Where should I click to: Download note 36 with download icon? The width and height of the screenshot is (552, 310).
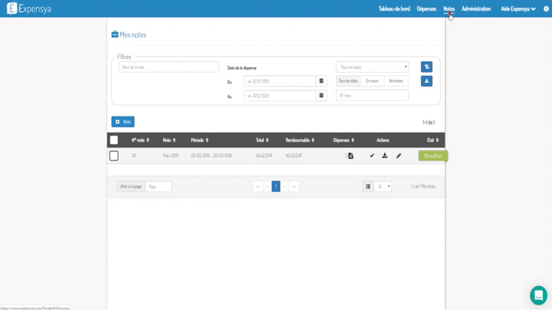(x=385, y=155)
